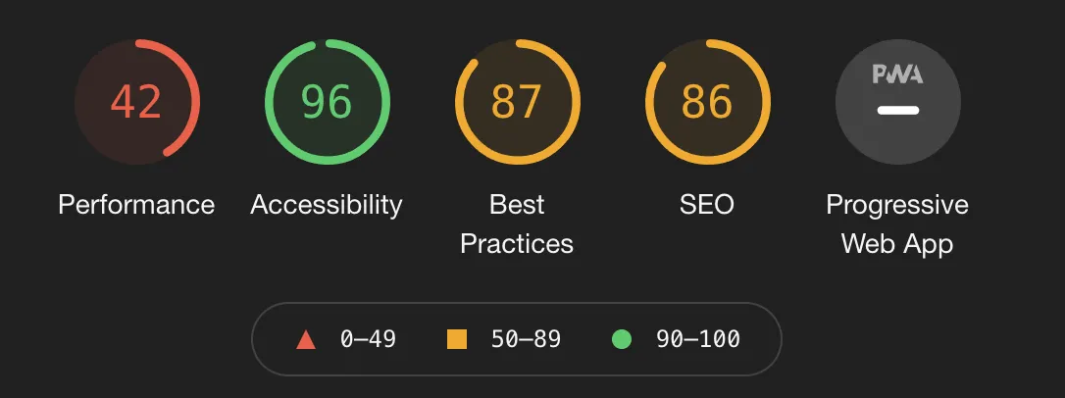Viewport: 1065px width, 398px height.
Task: Click the green ring around Accessibility score
Action: tap(269, 102)
